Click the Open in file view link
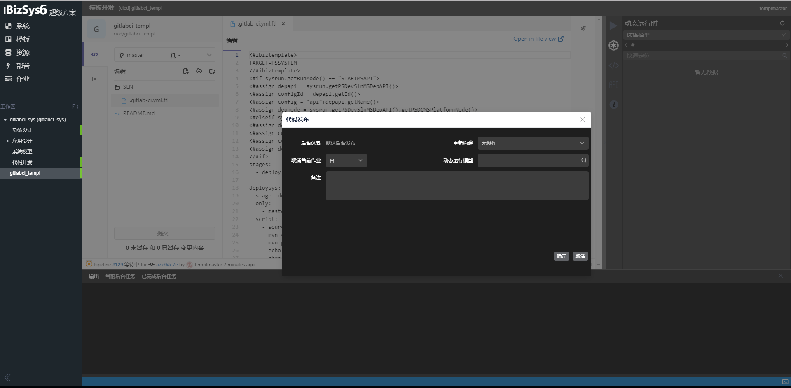The image size is (791, 388). (538, 39)
